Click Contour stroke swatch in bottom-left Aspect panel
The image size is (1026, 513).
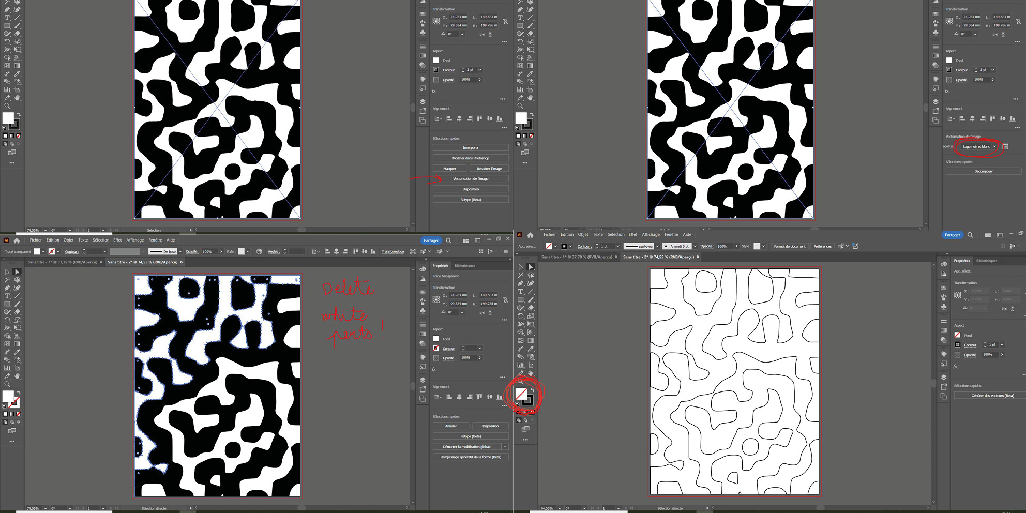tap(436, 348)
